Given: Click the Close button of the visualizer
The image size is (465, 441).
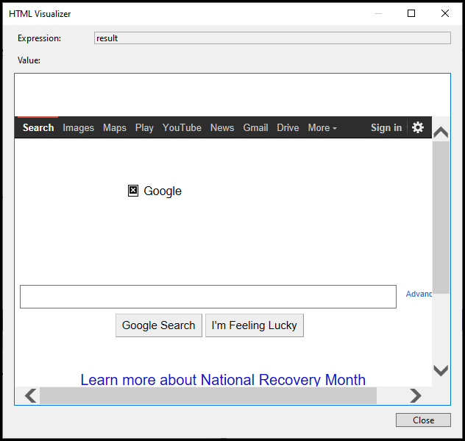Looking at the screenshot, I should point(423,420).
